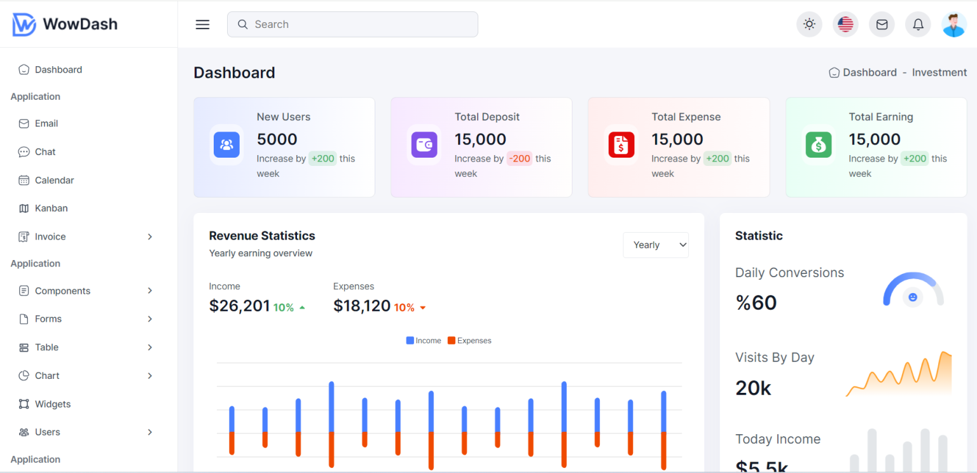
Task: Click the notification bell icon
Action: tap(918, 24)
